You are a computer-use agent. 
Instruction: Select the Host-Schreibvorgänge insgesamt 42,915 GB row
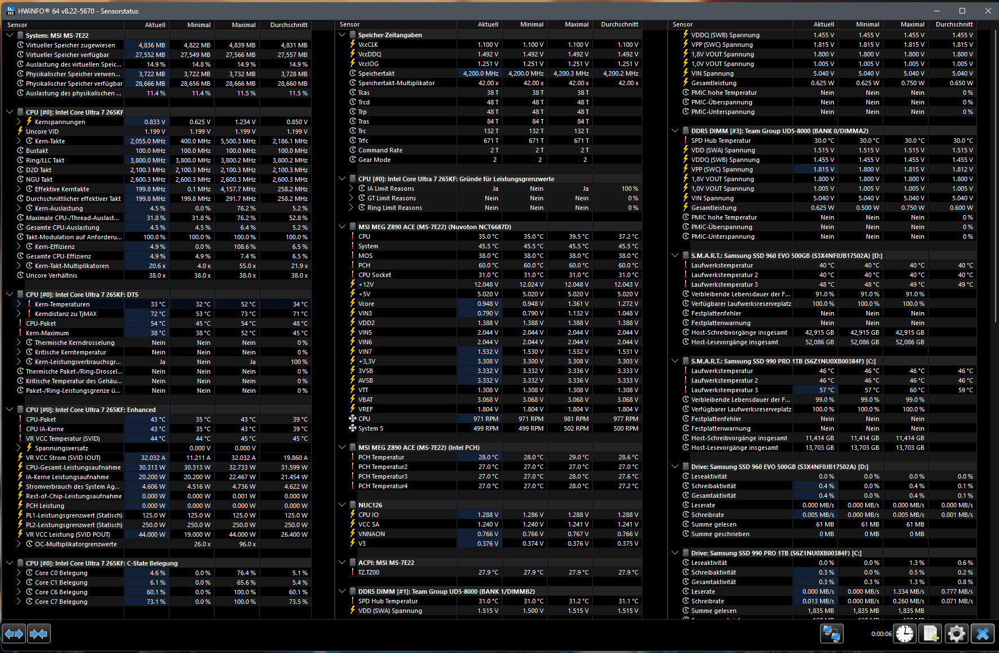point(823,332)
